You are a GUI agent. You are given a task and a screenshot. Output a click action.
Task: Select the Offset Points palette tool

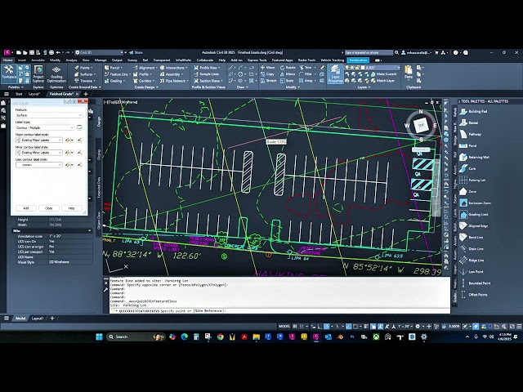[x=474, y=295]
